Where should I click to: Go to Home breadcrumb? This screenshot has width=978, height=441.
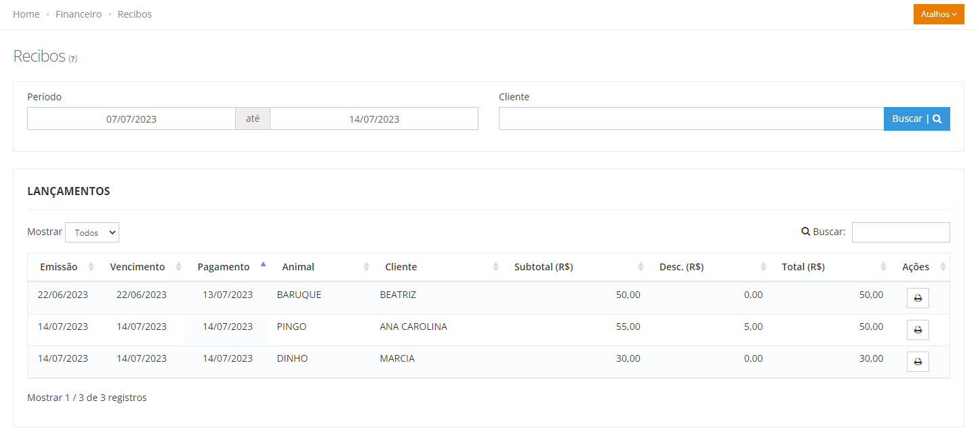click(26, 14)
